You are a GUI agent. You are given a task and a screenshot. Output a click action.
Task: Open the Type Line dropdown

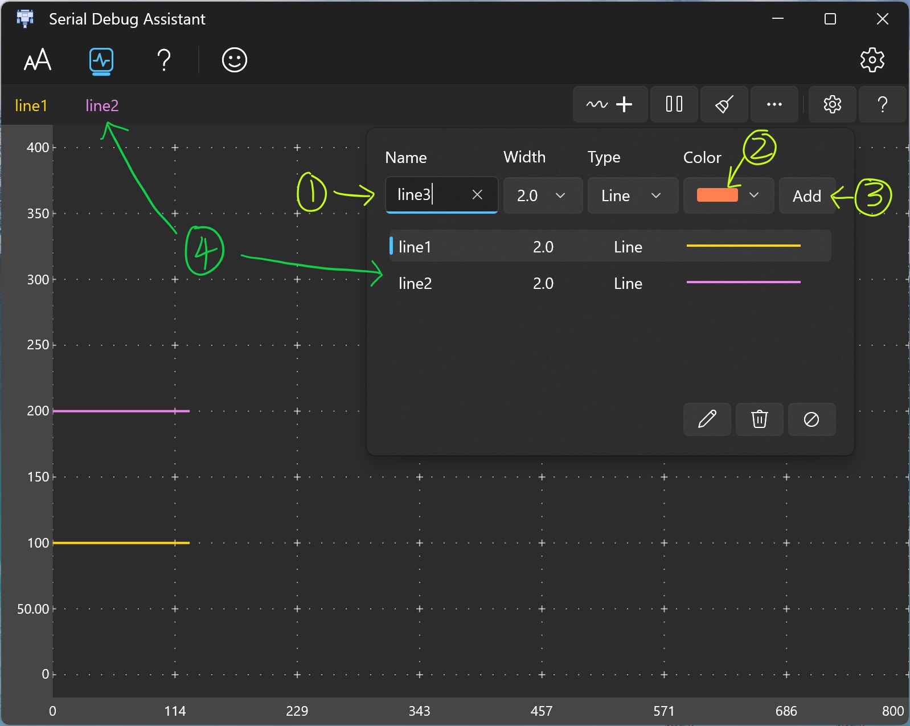coord(633,195)
